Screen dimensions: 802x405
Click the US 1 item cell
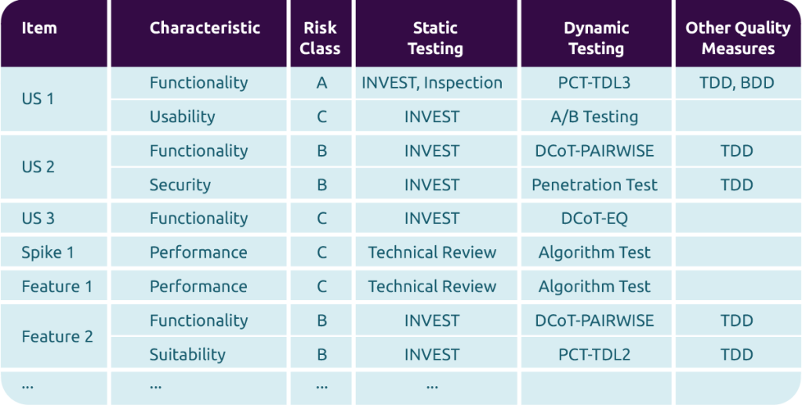(x=38, y=99)
